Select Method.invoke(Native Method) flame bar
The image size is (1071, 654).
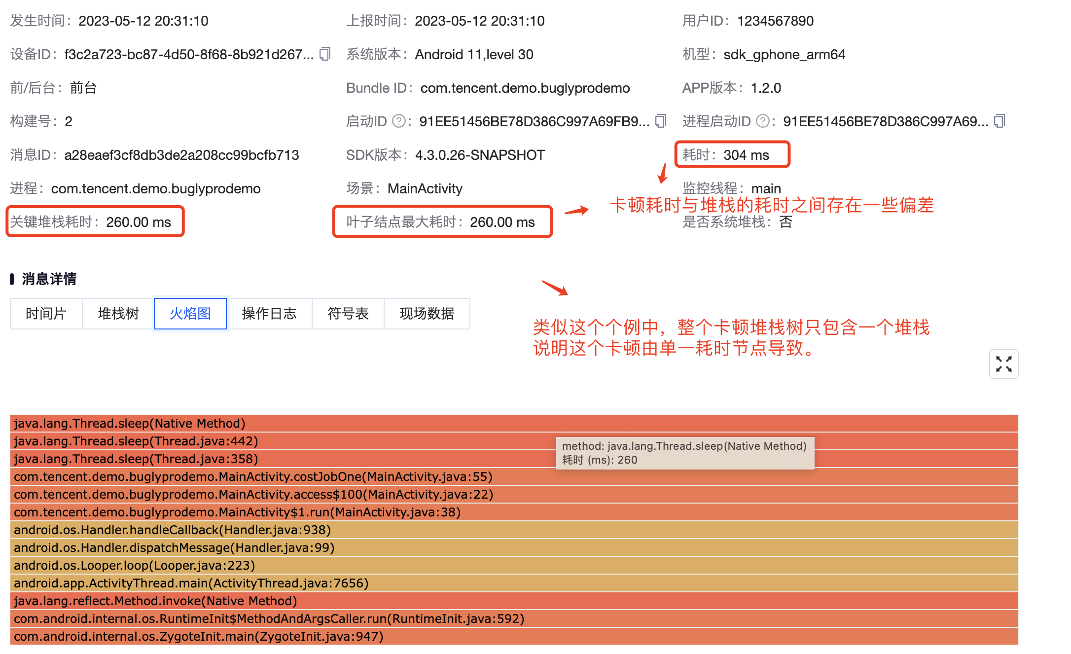coord(514,601)
